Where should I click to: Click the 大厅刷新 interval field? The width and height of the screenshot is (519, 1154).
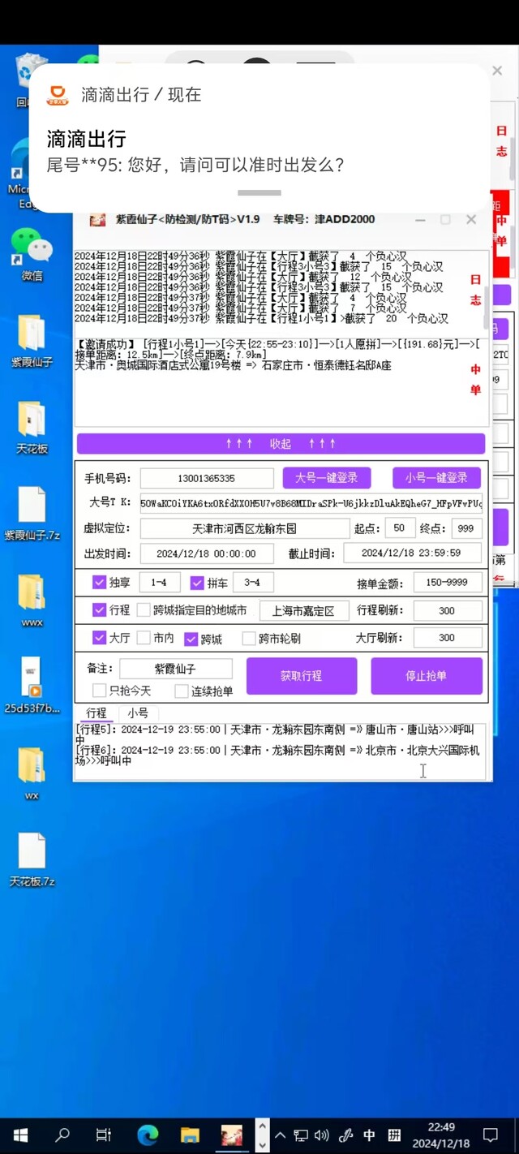coord(448,638)
